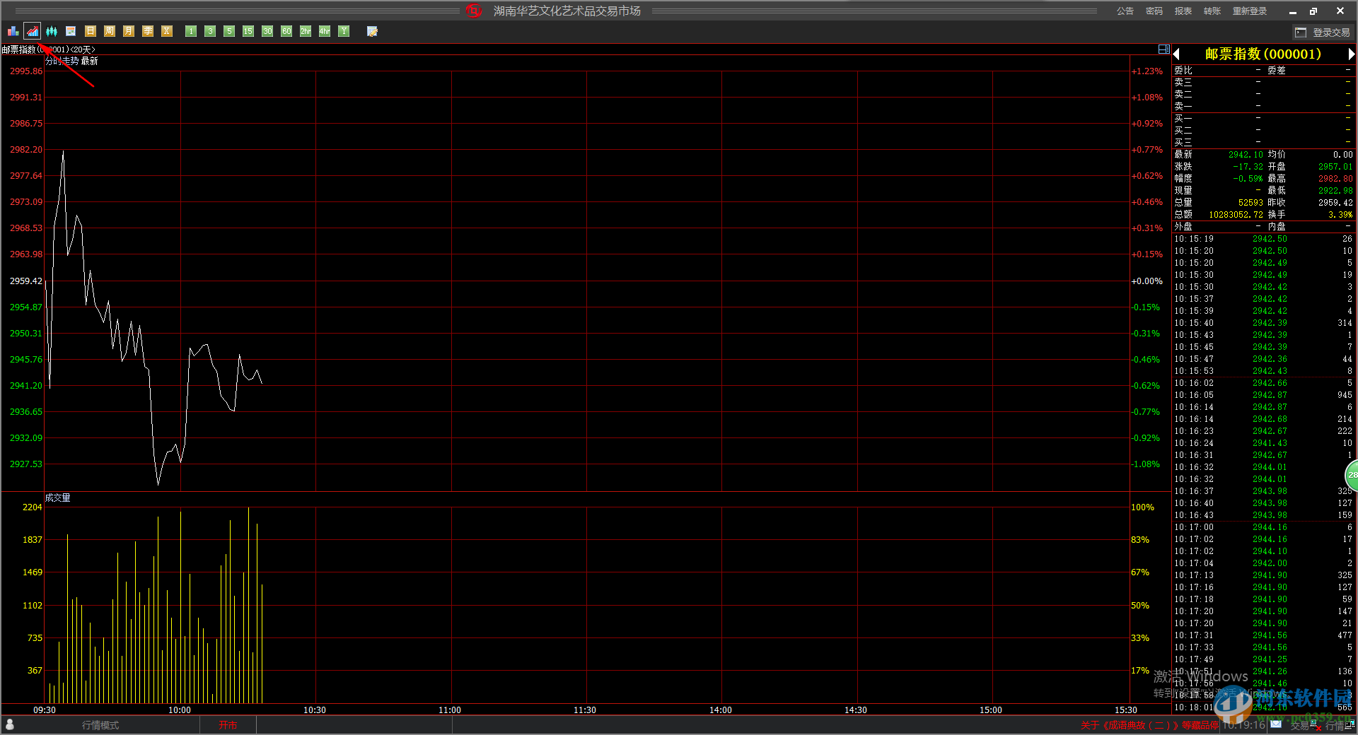Select 3-minute period icon
Image resolution: width=1358 pixels, height=735 pixels.
tap(210, 31)
